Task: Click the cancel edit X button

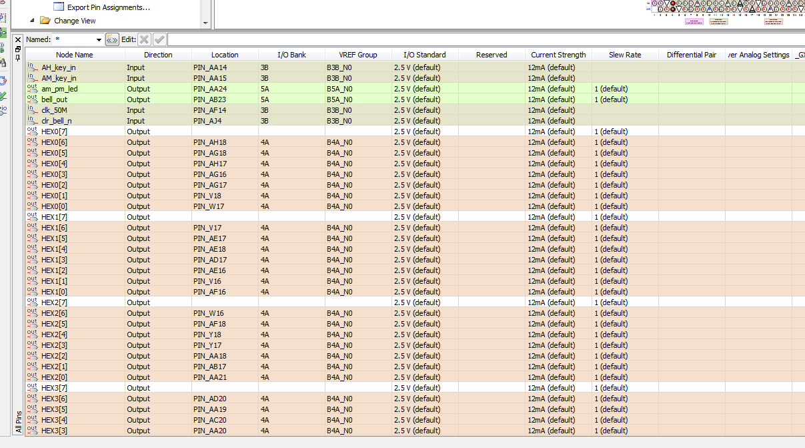Action: pos(144,39)
